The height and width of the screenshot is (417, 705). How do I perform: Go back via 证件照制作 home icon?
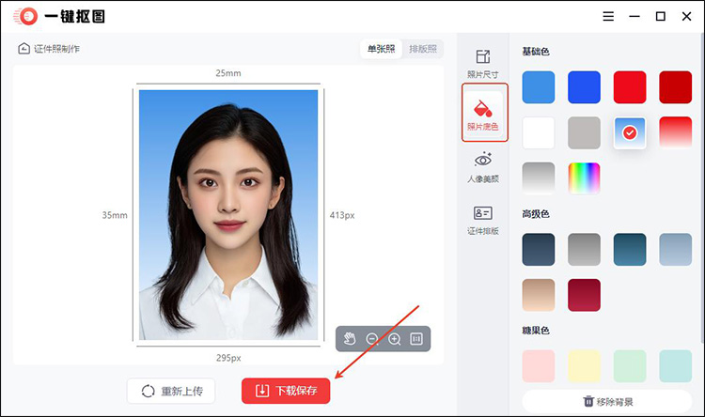[x=23, y=49]
